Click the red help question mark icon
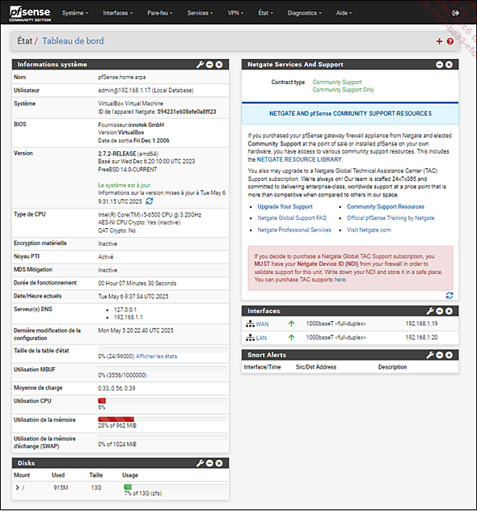Image resolution: width=477 pixels, height=511 pixels. coord(450,41)
